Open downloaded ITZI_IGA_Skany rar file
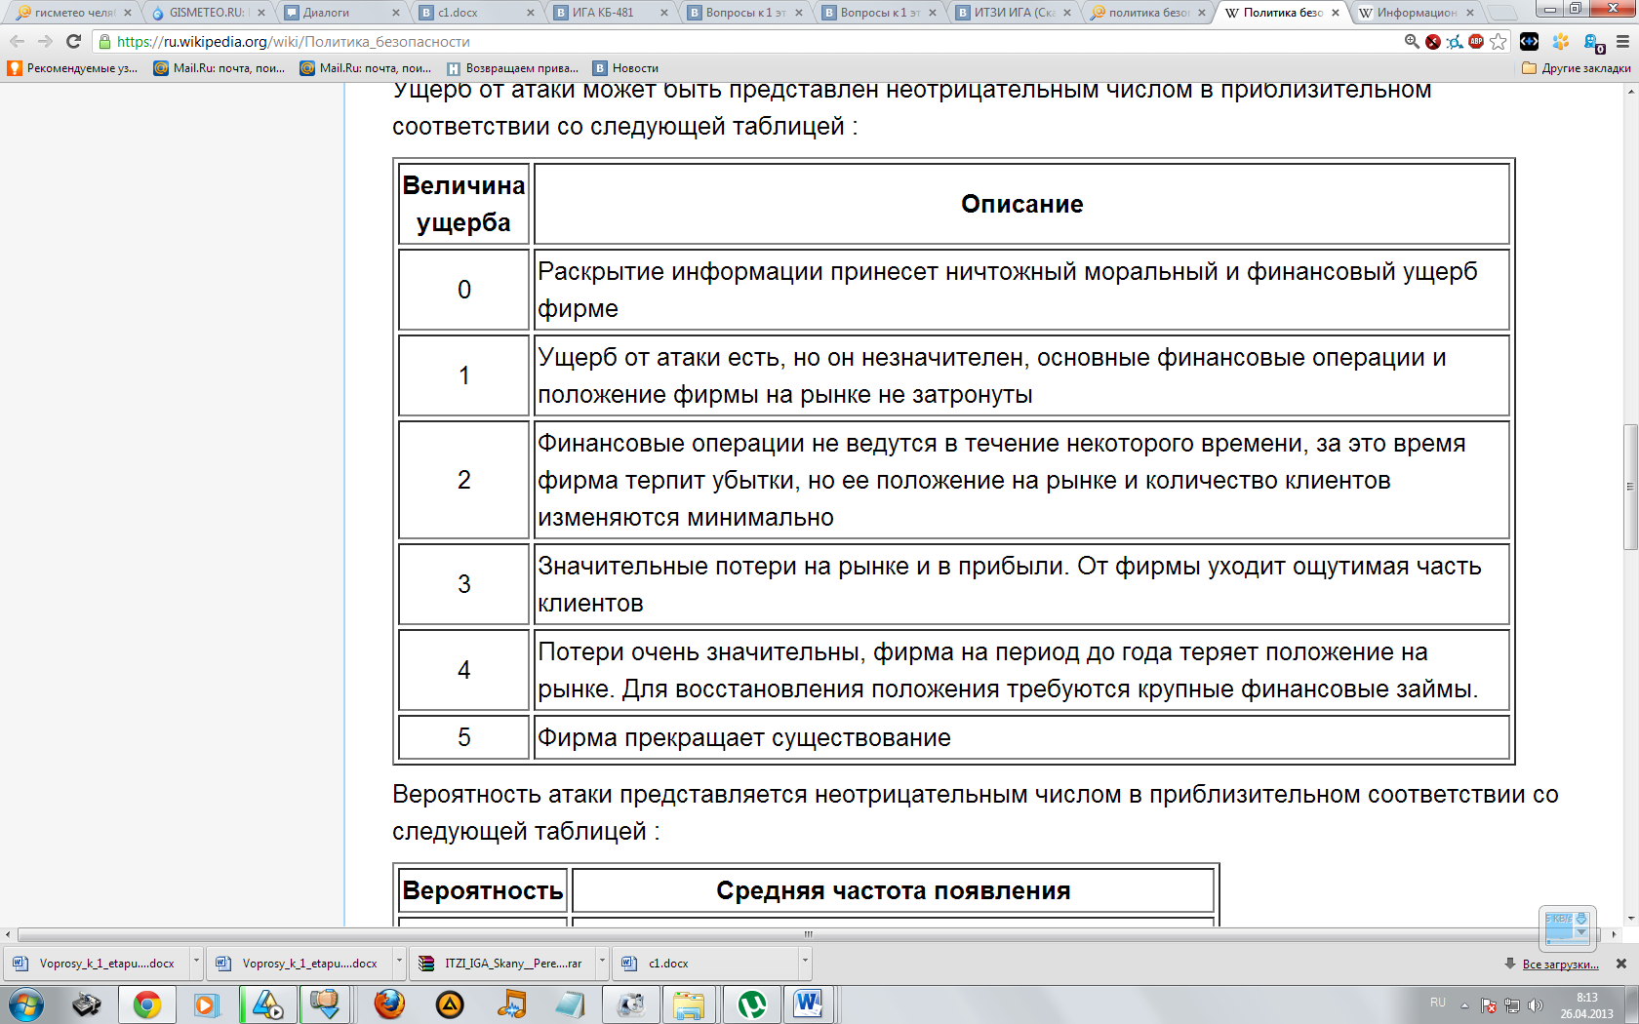 tap(504, 963)
